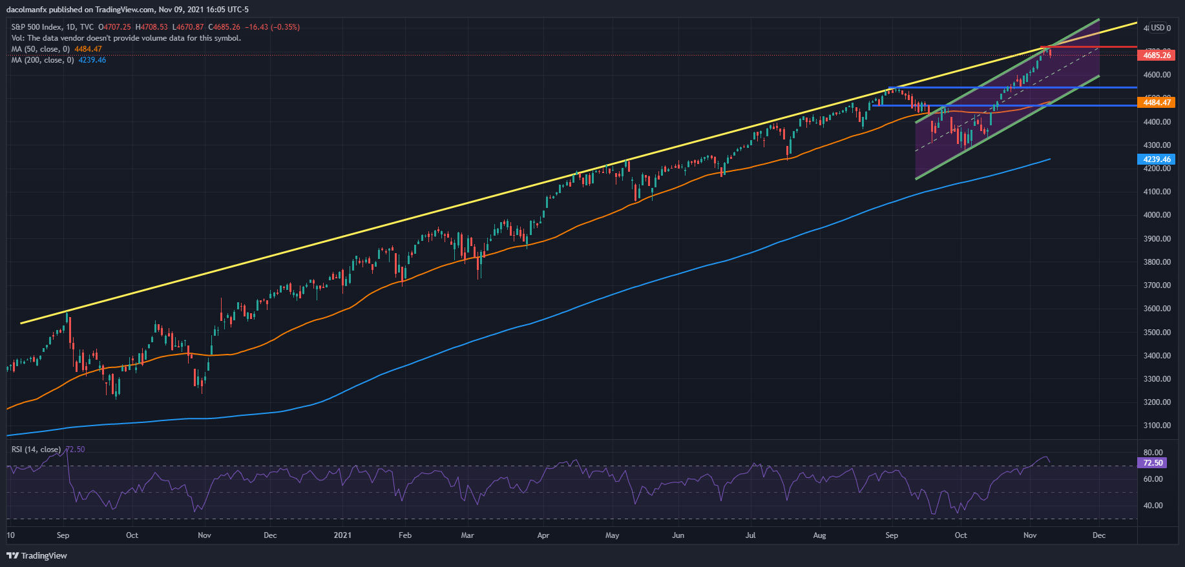Click the S&P 500 Index symbol title
This screenshot has height=567, width=1185.
tap(37, 27)
